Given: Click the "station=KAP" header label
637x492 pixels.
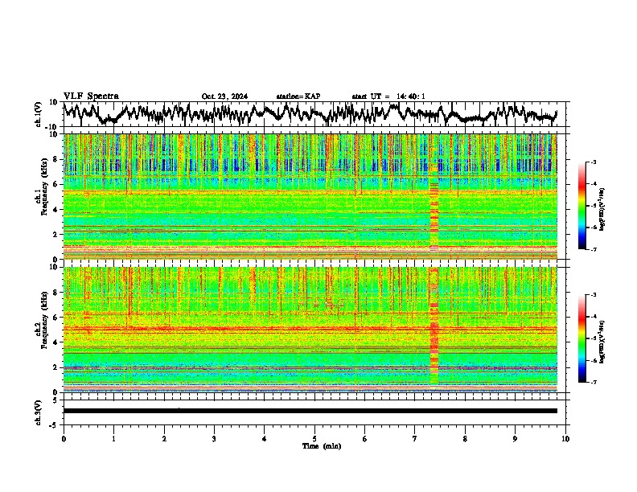Looking at the screenshot, I should 298,96.
